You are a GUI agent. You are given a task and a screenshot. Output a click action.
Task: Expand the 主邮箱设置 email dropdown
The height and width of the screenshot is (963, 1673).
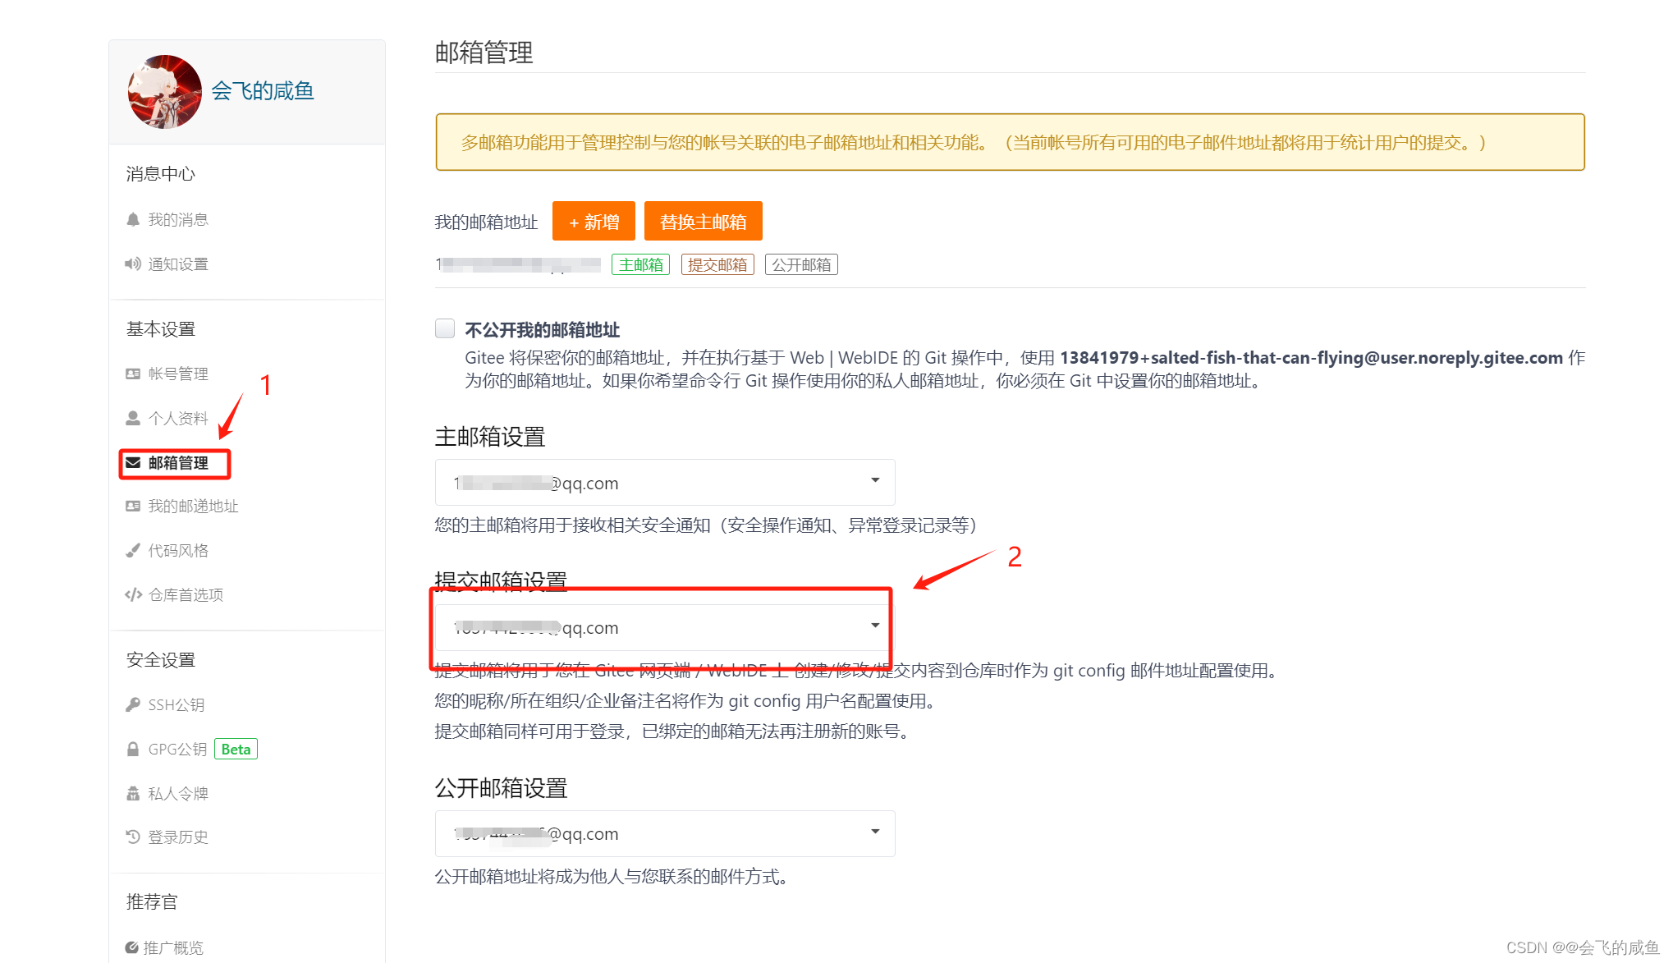coord(664,483)
